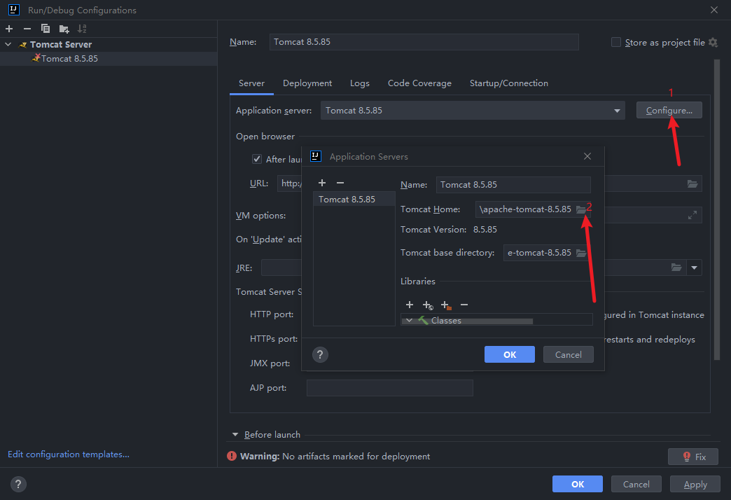Switch to the Deployment tab
The height and width of the screenshot is (500, 731).
point(307,83)
